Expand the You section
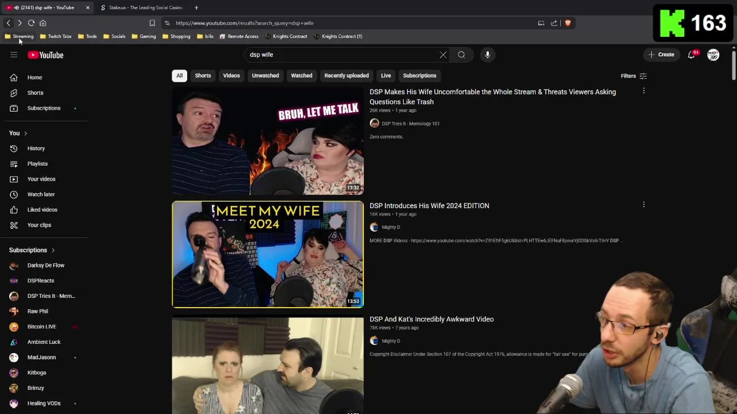Image resolution: width=737 pixels, height=414 pixels. click(18, 133)
